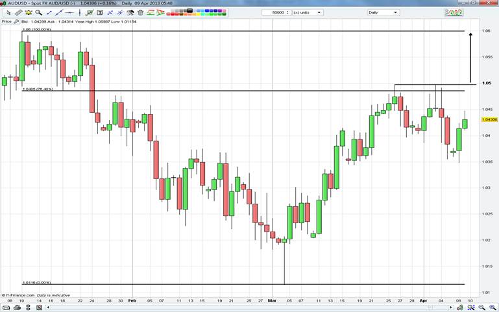Click the 1.0116 (0.00%) Fibonacci label
The image size is (499, 312).
36,282
